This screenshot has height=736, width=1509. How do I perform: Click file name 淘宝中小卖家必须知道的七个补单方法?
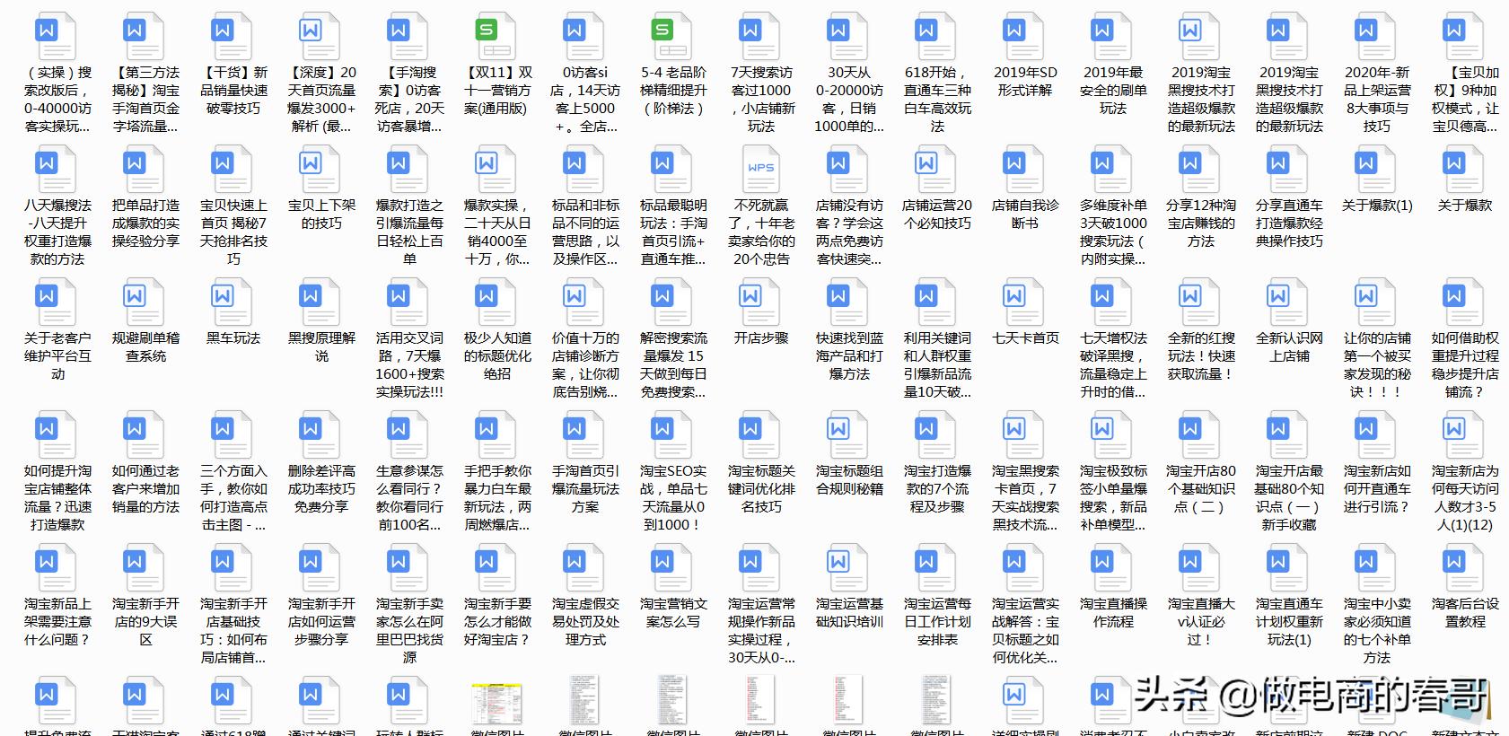click(x=1377, y=631)
